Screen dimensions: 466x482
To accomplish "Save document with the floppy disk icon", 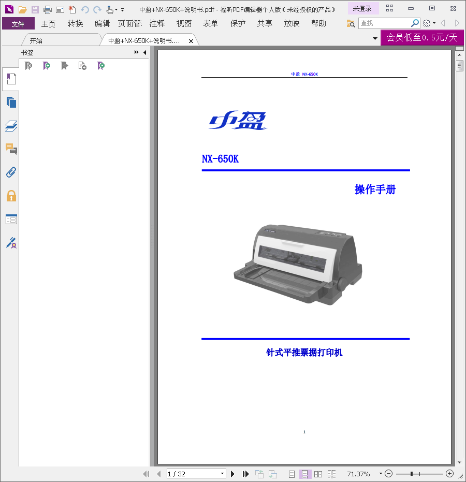I will tap(35, 9).
